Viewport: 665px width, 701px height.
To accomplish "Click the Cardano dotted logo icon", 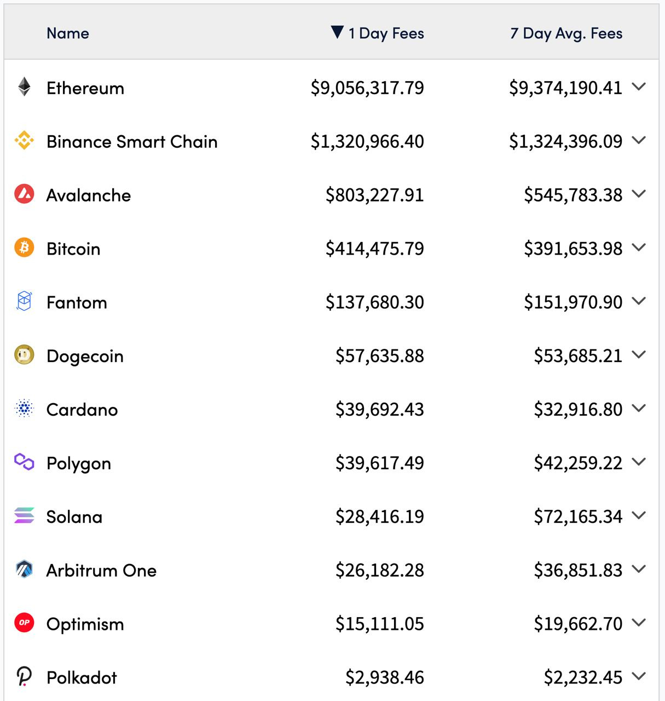I will (24, 409).
